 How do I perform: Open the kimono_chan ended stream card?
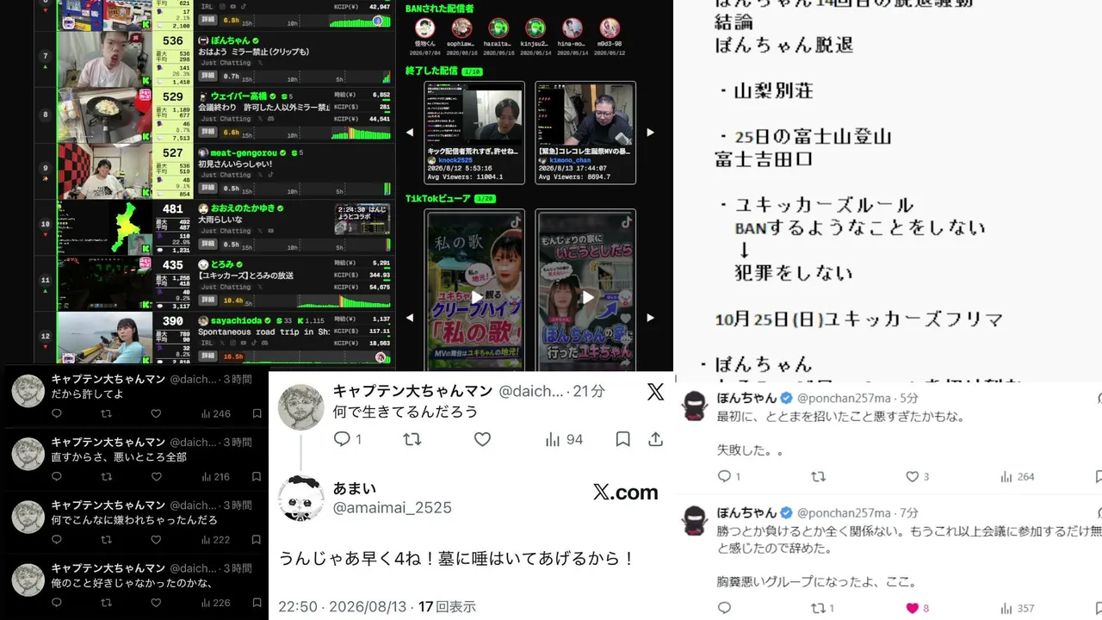[585, 133]
